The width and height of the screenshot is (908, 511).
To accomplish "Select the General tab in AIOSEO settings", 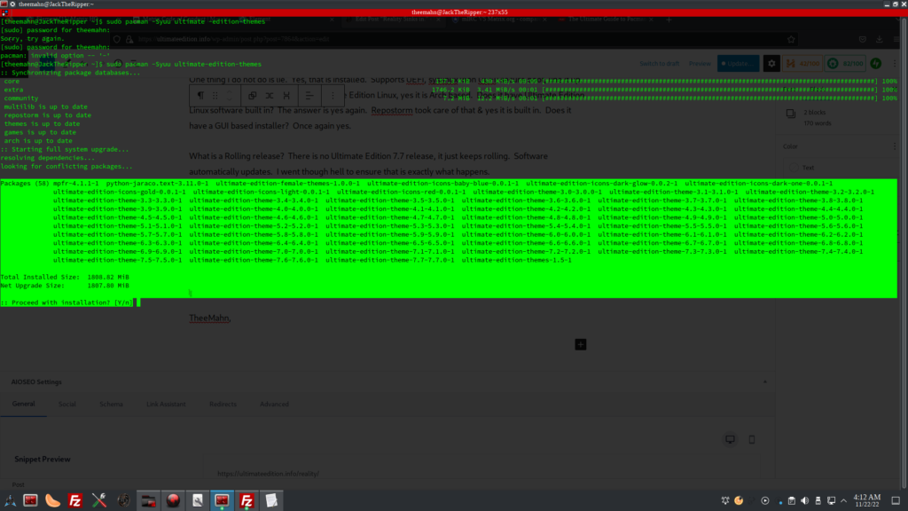I will tap(24, 404).
